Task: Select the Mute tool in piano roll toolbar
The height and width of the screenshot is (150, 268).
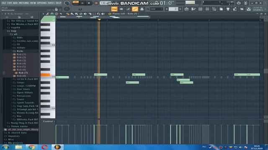Action: pos(85,14)
